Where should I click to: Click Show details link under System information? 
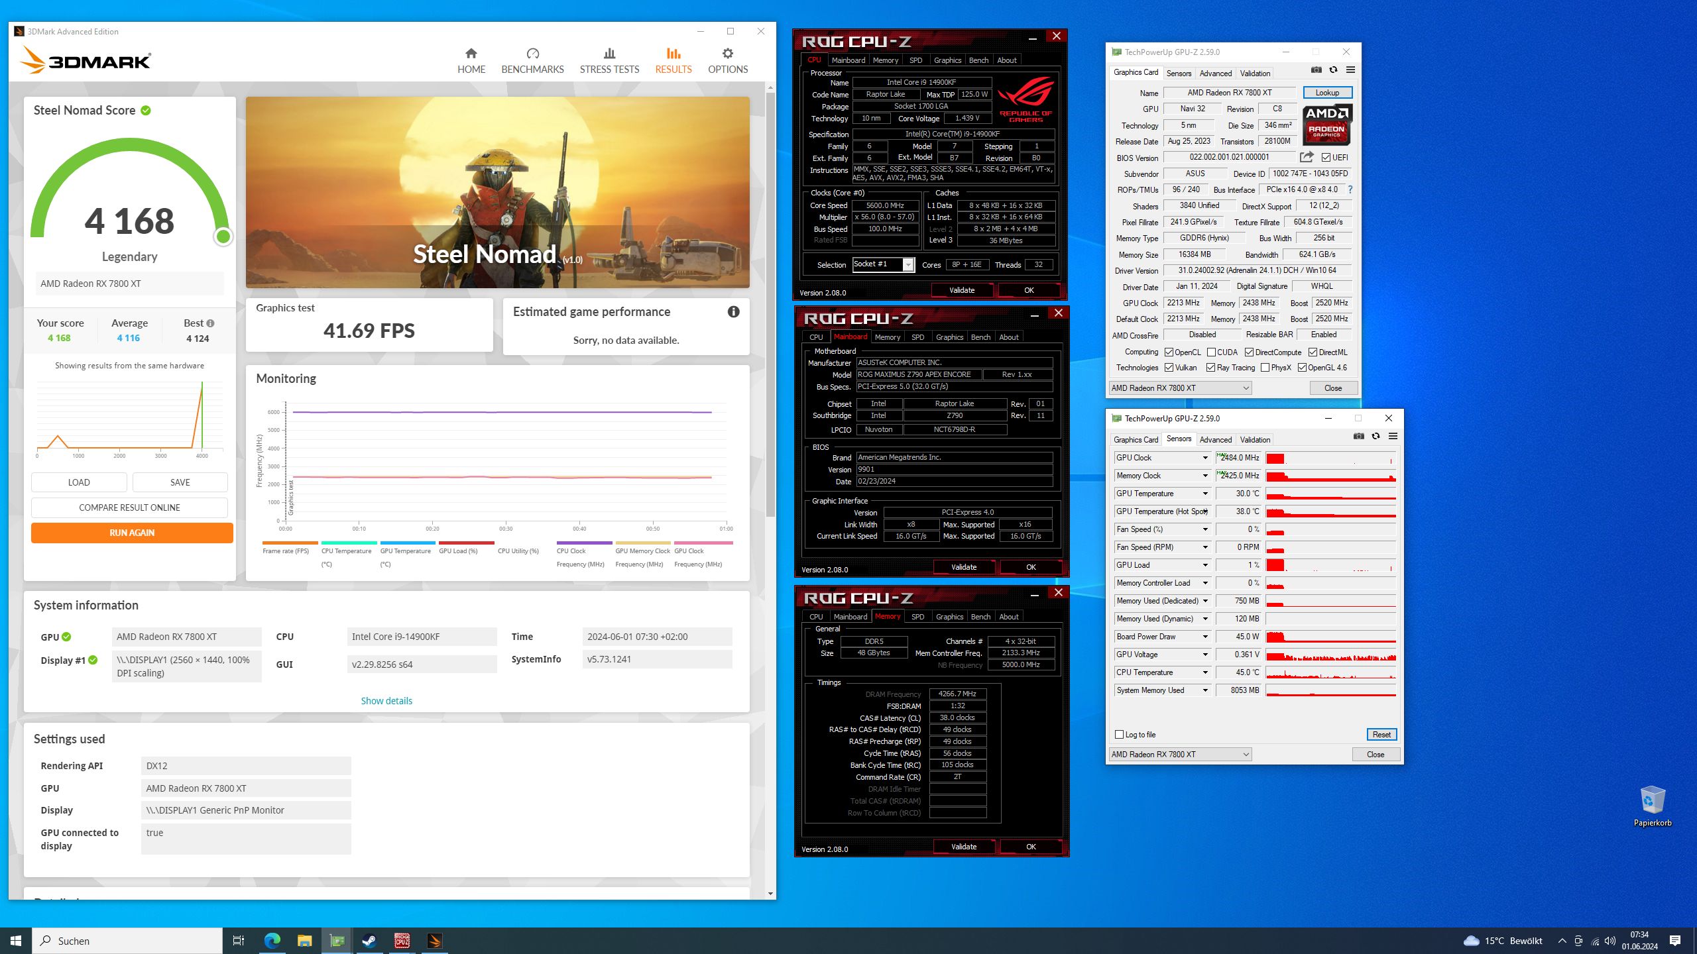386,701
